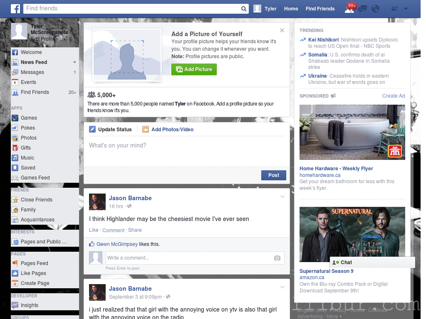Open Jason Barnabe's avatar on September 3 post
This screenshot has height=319, width=426.
(97, 292)
